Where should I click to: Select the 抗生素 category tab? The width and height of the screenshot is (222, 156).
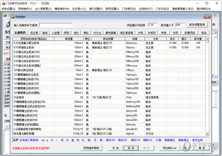click(34, 33)
